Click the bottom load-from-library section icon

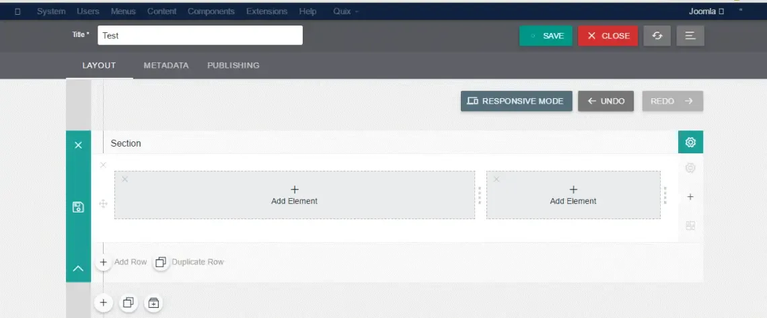pos(153,303)
